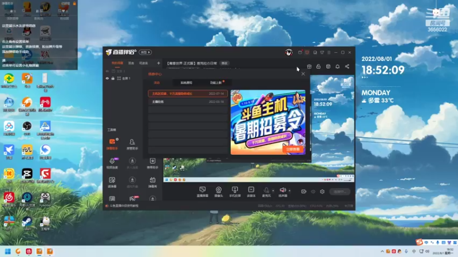Viewport: 458px width, 257px height.
Task: Open the NetEase Cloud Music desktop icon
Action: click(9, 199)
